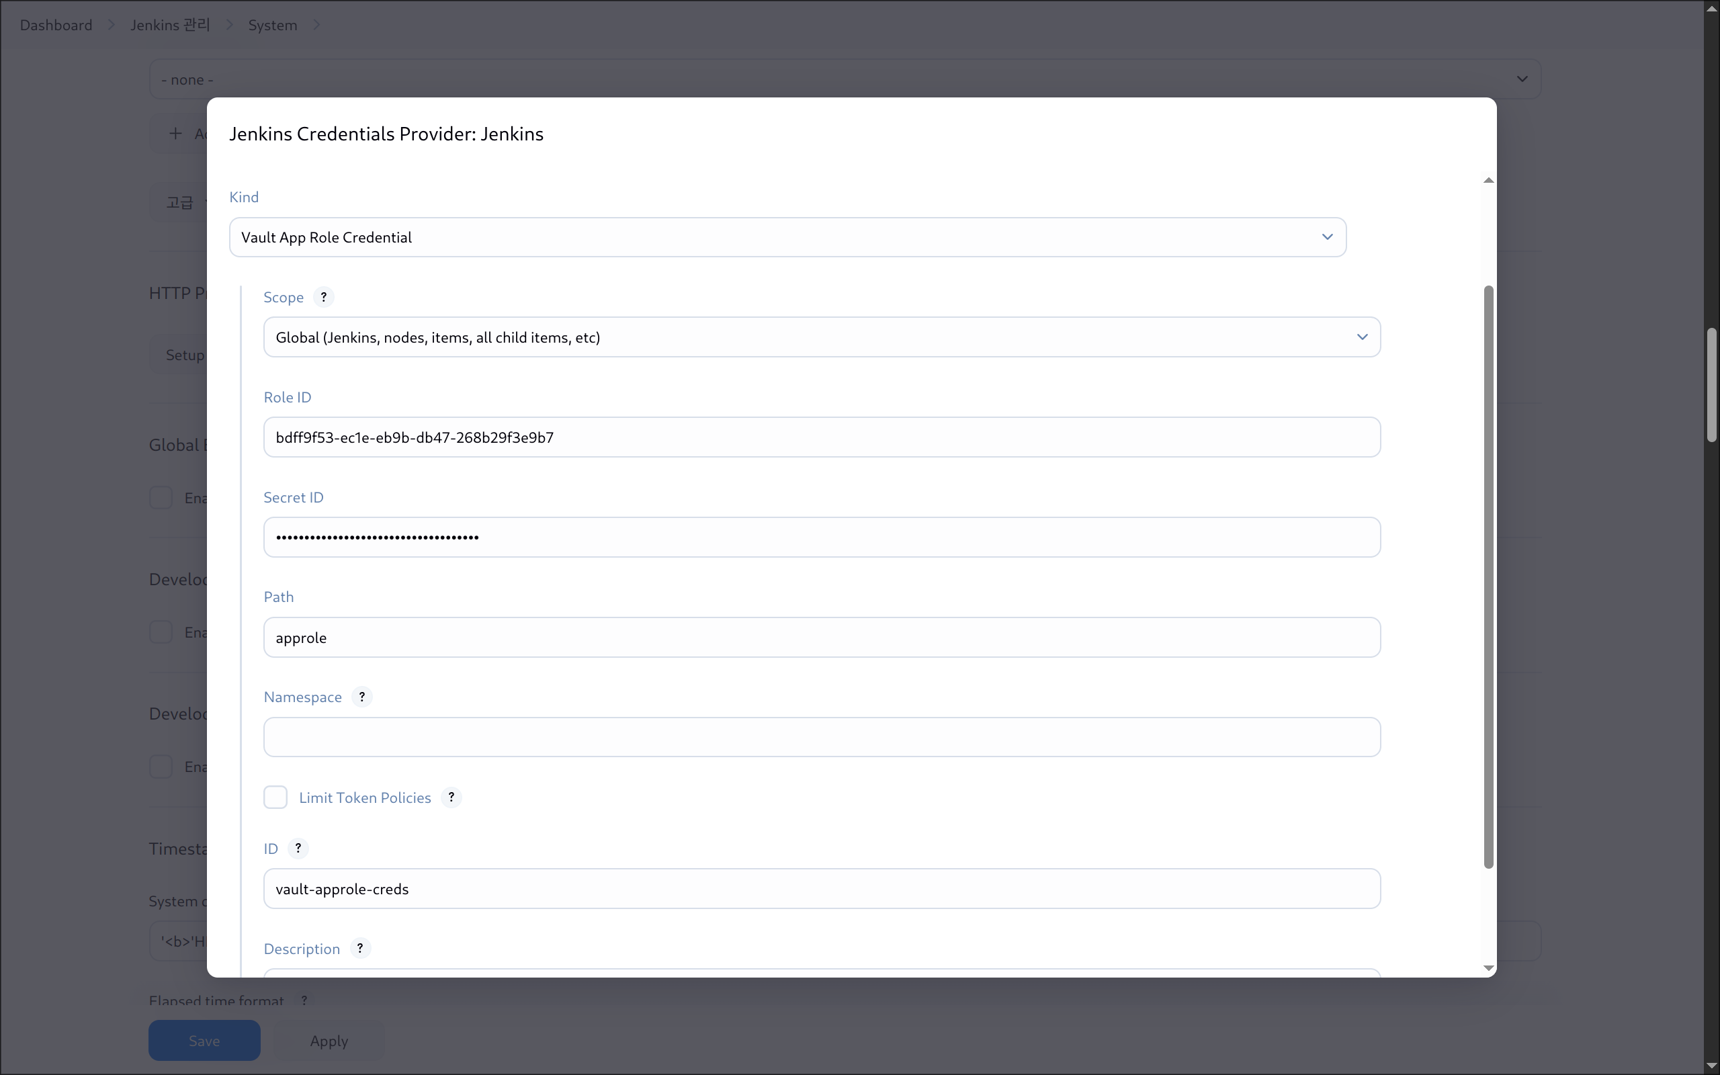Screen dimensions: 1720x1075
Task: Focus the Path field containing approle
Action: [822, 638]
